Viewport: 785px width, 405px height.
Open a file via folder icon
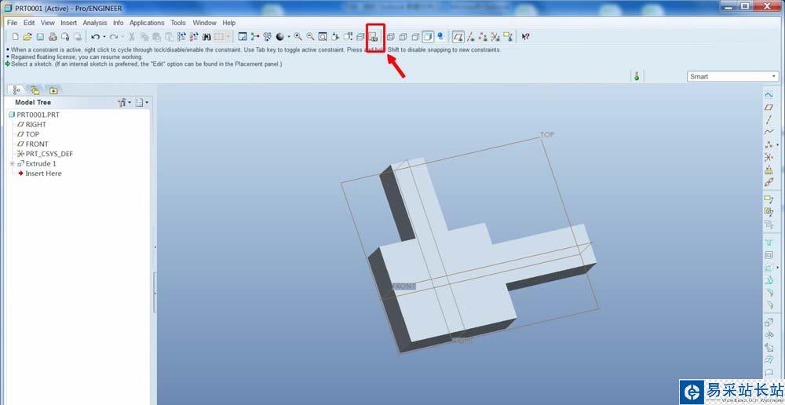click(x=27, y=37)
